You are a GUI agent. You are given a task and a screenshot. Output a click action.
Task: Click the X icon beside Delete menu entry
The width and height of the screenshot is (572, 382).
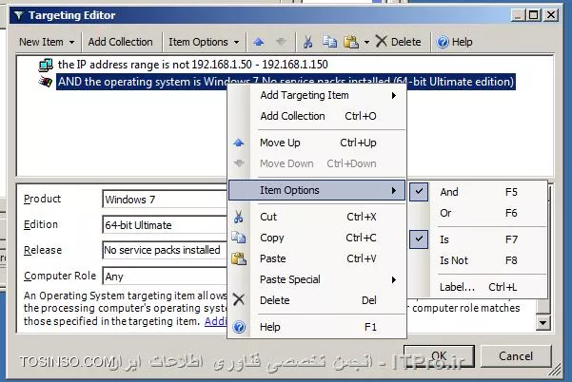coord(239,300)
